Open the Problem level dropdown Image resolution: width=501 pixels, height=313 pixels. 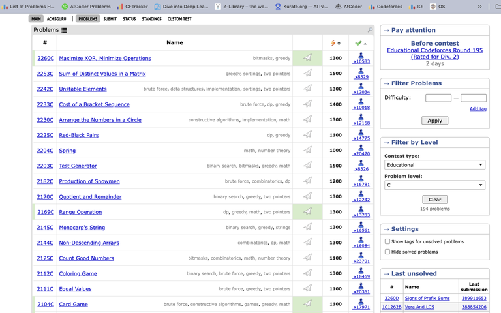tap(434, 185)
